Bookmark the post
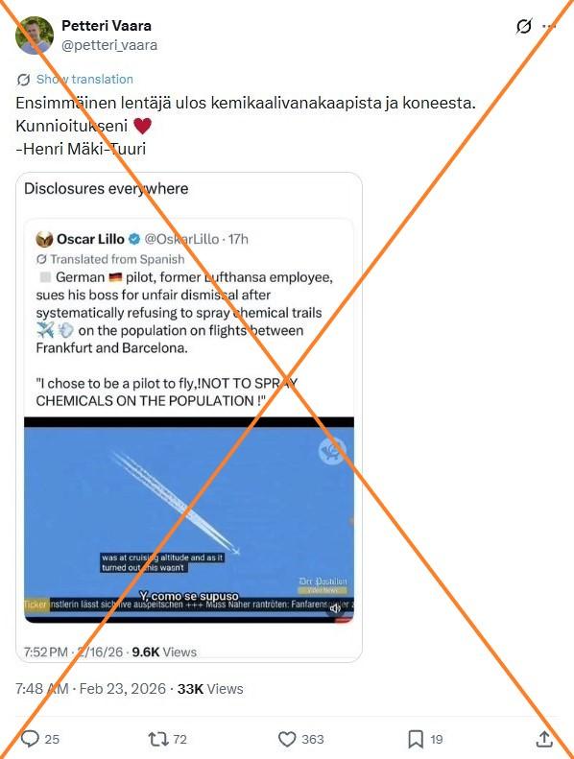The image size is (574, 759). [x=416, y=739]
